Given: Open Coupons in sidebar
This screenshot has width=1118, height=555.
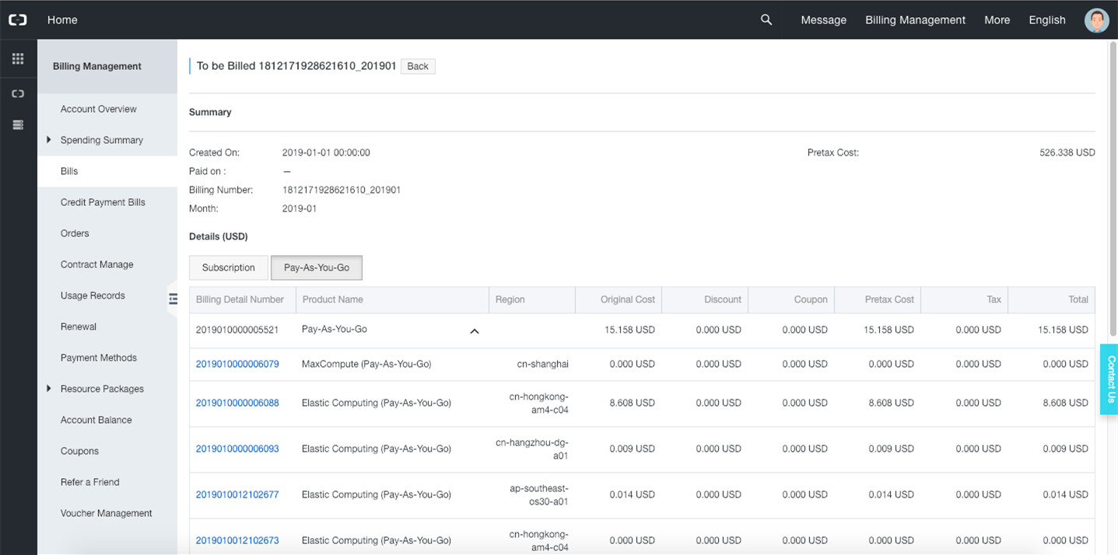Looking at the screenshot, I should pyautogui.click(x=79, y=451).
